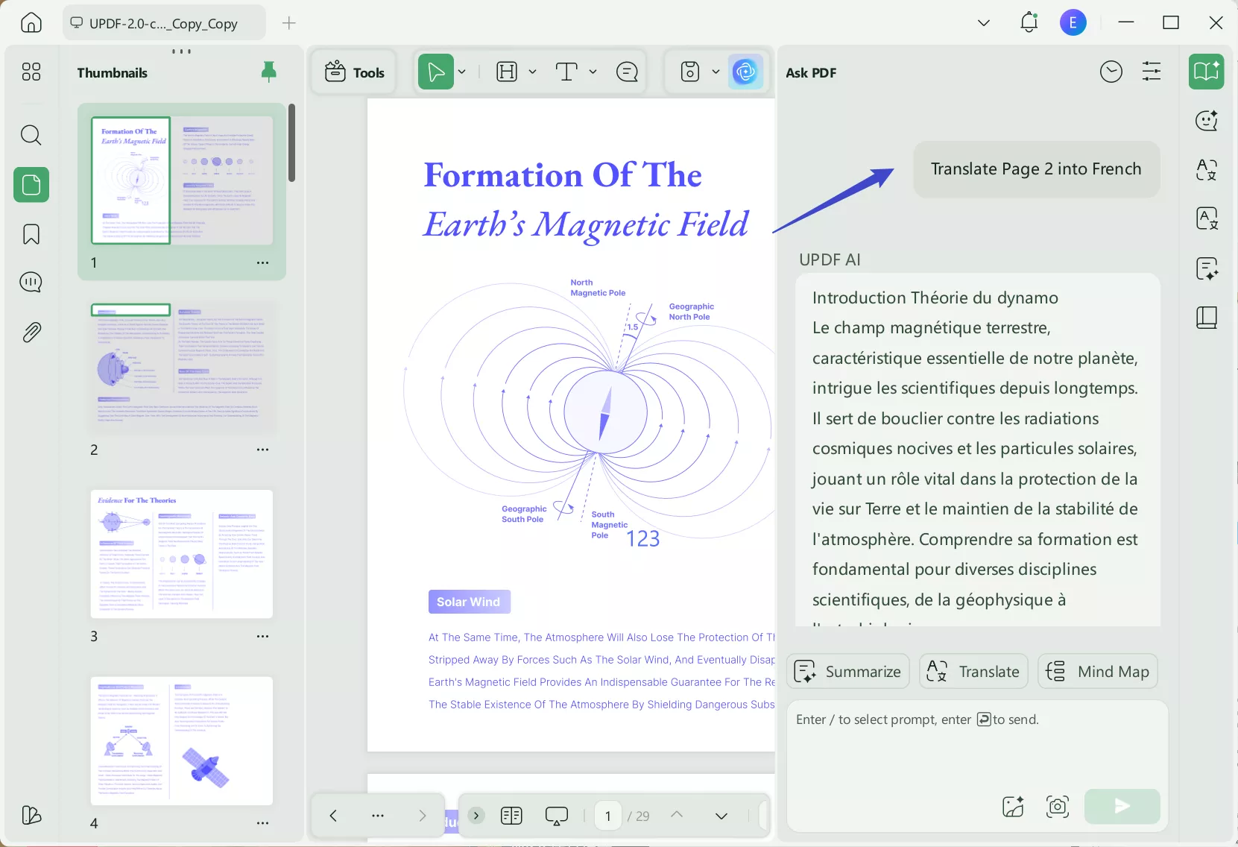Expand the Heading tool dropdown
Image resolution: width=1238 pixels, height=847 pixels.
(x=532, y=72)
